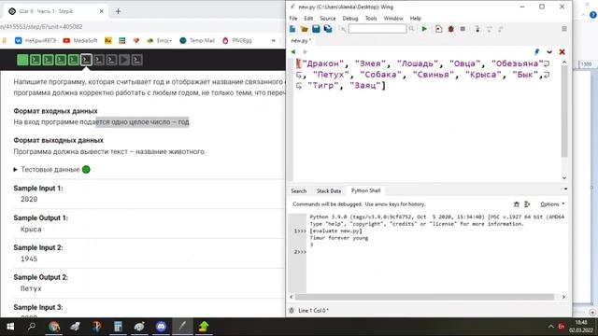Image resolution: width=598 pixels, height=336 pixels.
Task: Open the highlighted current Stepik step icon
Action: click(x=86, y=60)
